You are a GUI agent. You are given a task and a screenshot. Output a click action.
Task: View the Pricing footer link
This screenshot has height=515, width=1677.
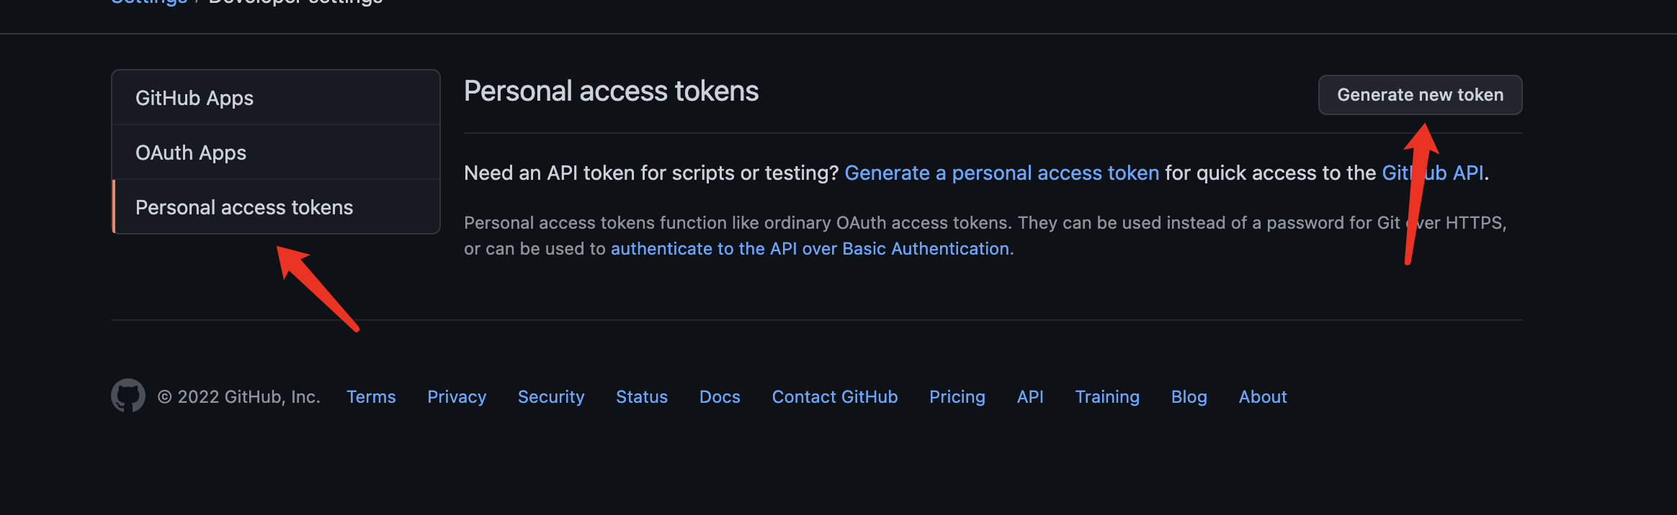(957, 397)
